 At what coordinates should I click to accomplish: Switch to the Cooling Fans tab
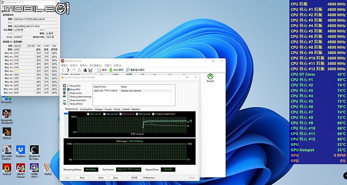coord(86,109)
